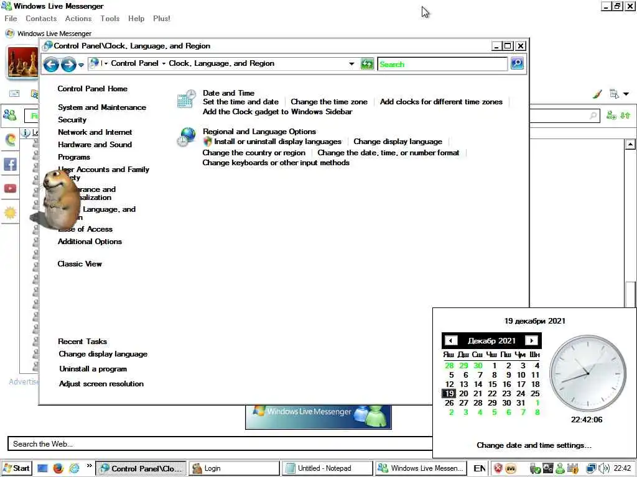This screenshot has height=477, width=637.
Task: Click recent task Adjust screen resolution
Action: pyautogui.click(x=101, y=384)
